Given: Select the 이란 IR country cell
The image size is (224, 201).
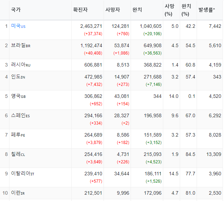Looking at the screenshot, I should point(18,193).
